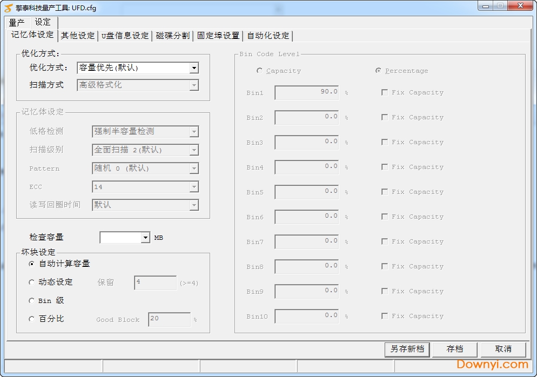This screenshot has width=537, height=377.
Task: Enable the 百分比 radio button
Action: pos(32,319)
